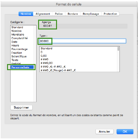The width and height of the screenshot is (139, 139).
Task: Select Nombre in the category list
Action: click(22, 31)
